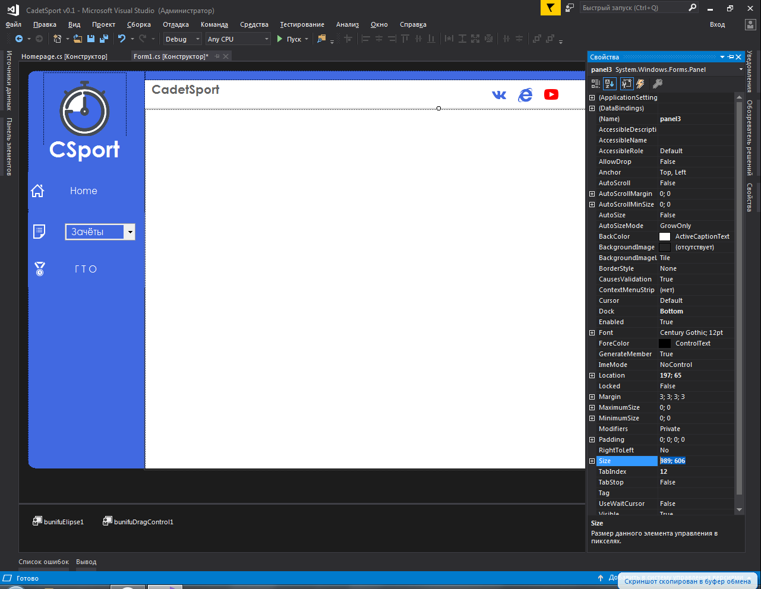Click the Quick Launch magnifier icon

[692, 8]
